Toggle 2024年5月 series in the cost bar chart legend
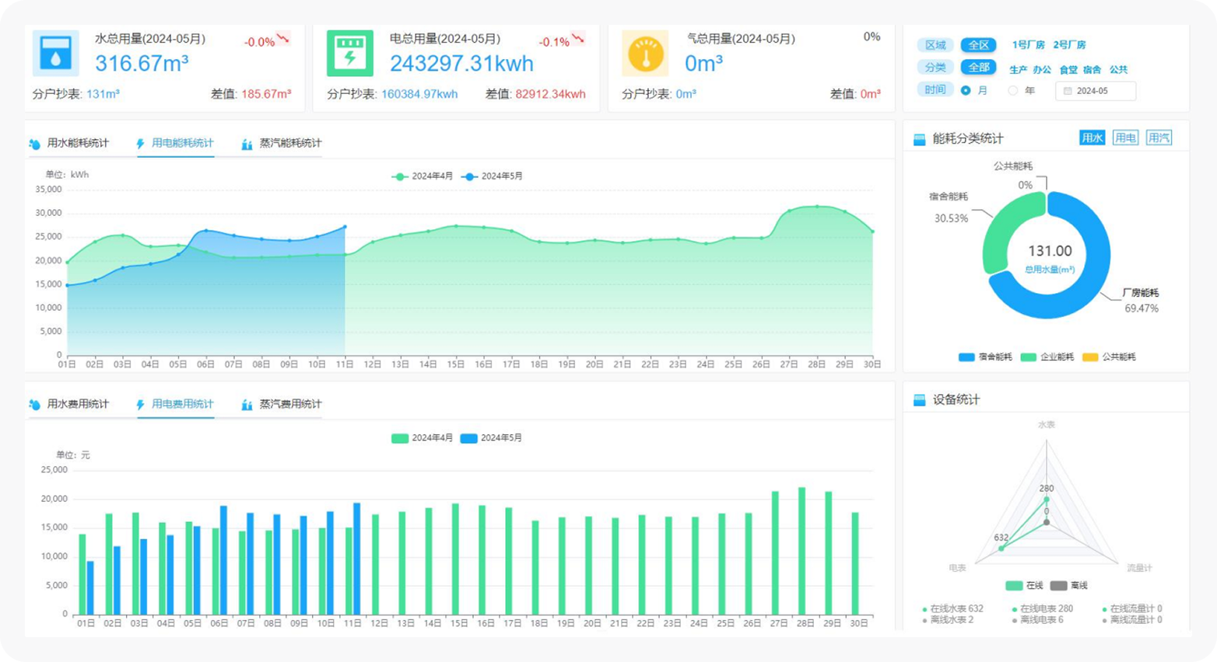 [491, 438]
